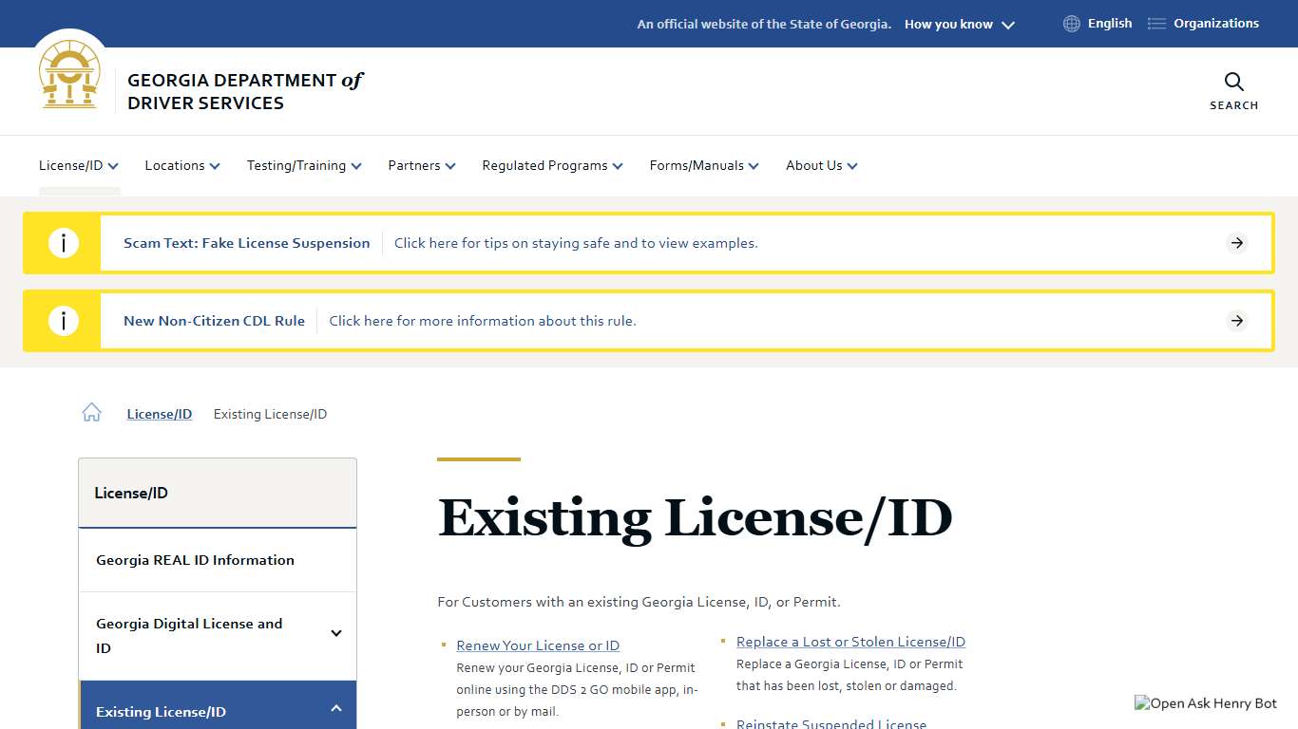Click the arrow on the CDL rule banner
1298x729 pixels.
1236,321
